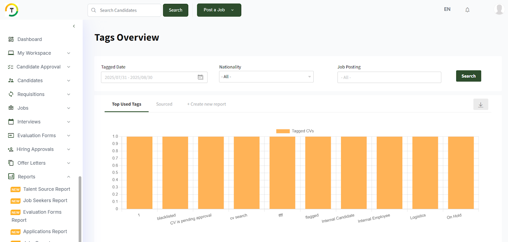Click the Search Candidates input field
Viewport: 508px width, 242px height.
(x=127, y=10)
